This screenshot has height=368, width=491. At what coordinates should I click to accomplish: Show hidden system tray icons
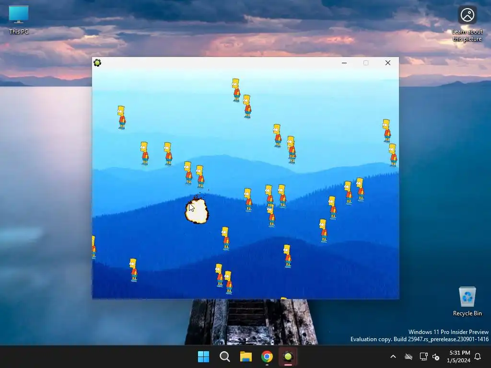pyautogui.click(x=393, y=356)
